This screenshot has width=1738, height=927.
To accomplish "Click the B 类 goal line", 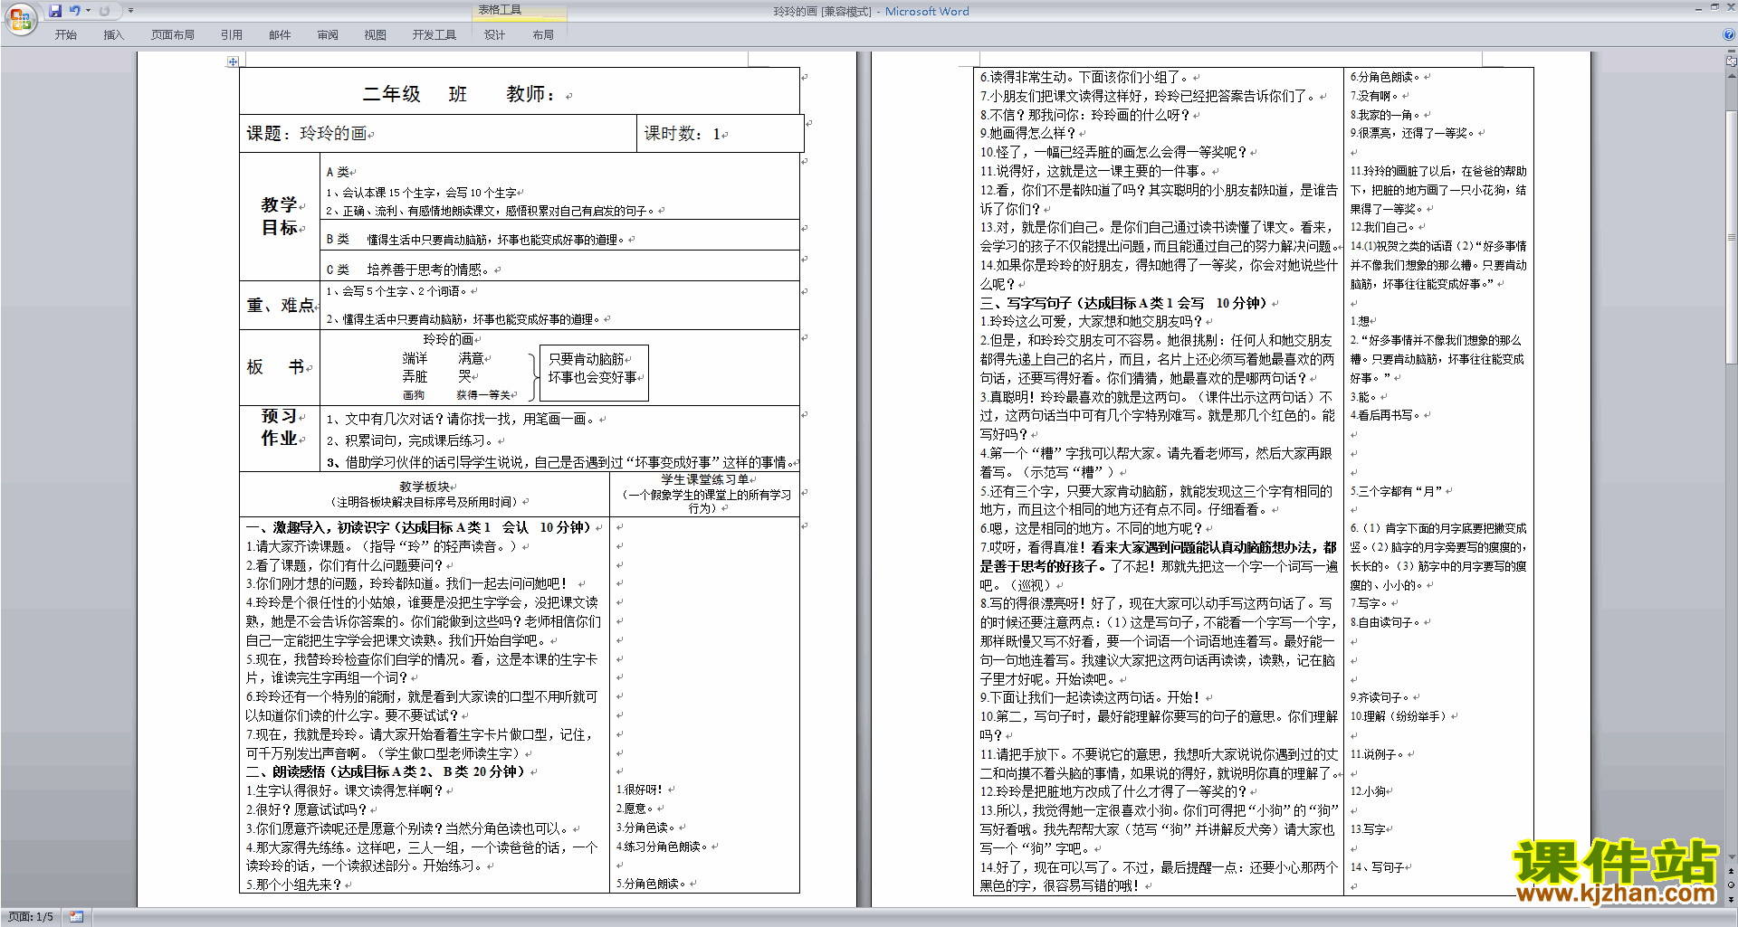I will [x=477, y=240].
